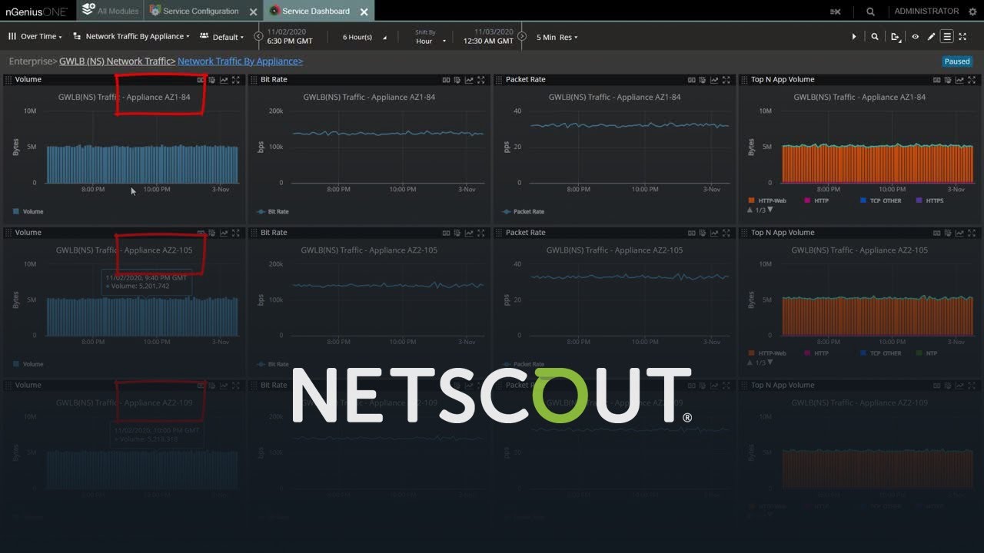Click the pencil edit dashboard icon
Image resolution: width=984 pixels, height=553 pixels.
[931, 37]
